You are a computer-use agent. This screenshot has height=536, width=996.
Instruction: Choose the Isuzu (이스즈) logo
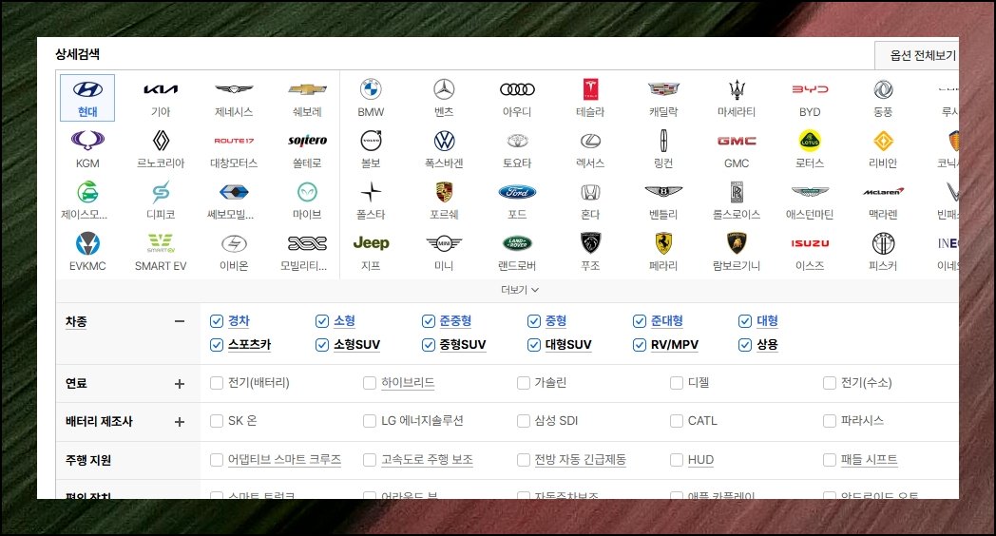(x=810, y=243)
